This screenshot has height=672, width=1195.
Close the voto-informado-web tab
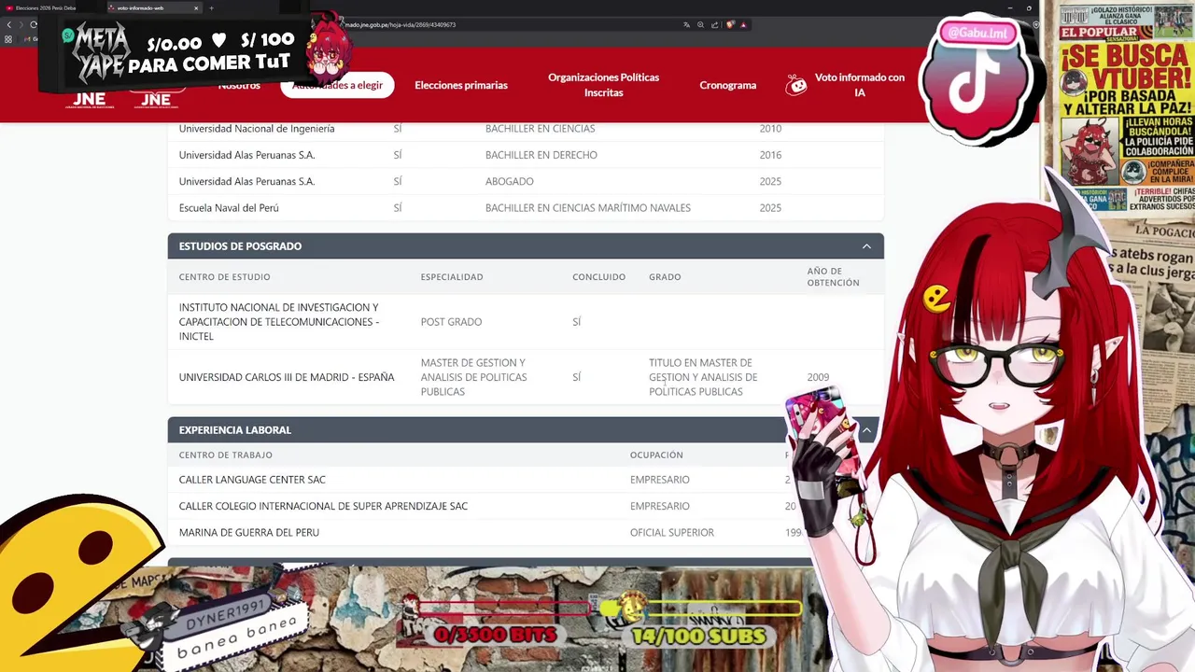pyautogui.click(x=196, y=8)
